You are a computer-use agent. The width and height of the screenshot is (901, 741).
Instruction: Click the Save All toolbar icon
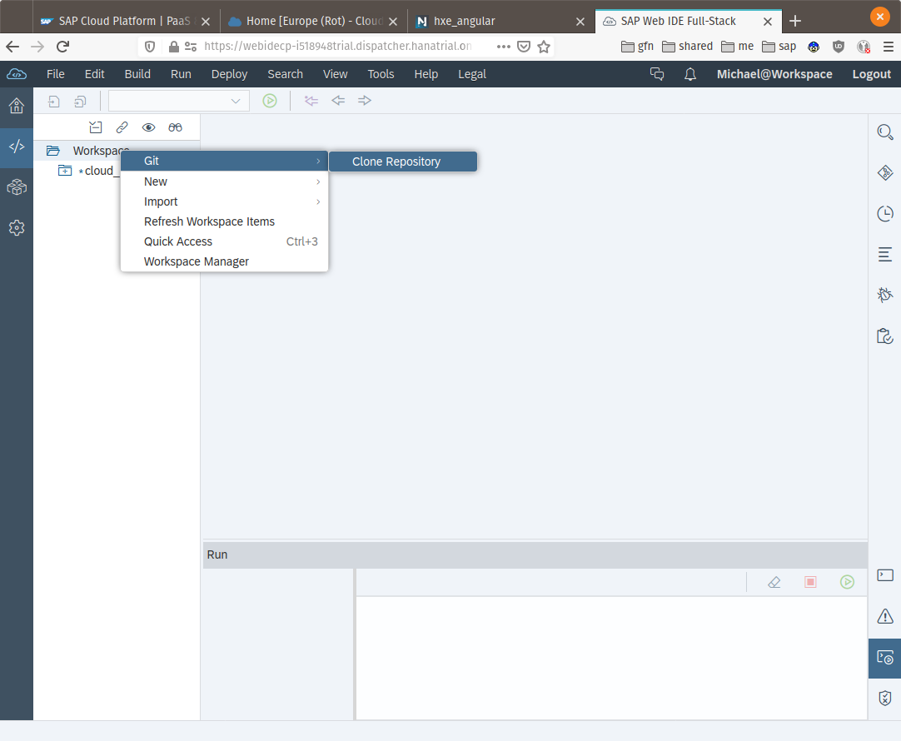click(x=81, y=101)
